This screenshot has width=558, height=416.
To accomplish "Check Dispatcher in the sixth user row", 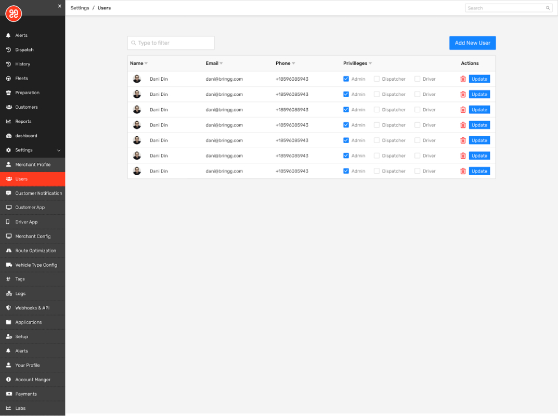I will (377, 155).
